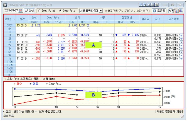The width and height of the screenshot is (187, 121).
Task: Open the 금리종목 dropdown on the 2M row
Action: click(x=181, y=45)
